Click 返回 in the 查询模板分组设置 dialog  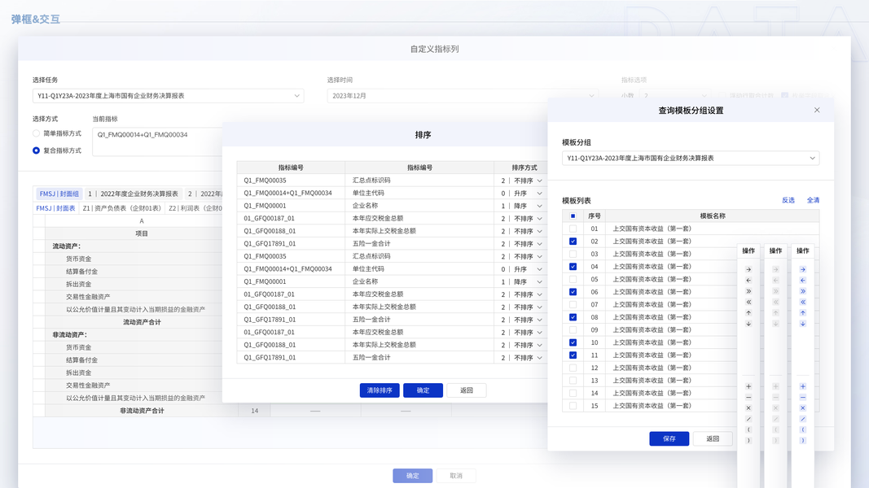coord(713,438)
